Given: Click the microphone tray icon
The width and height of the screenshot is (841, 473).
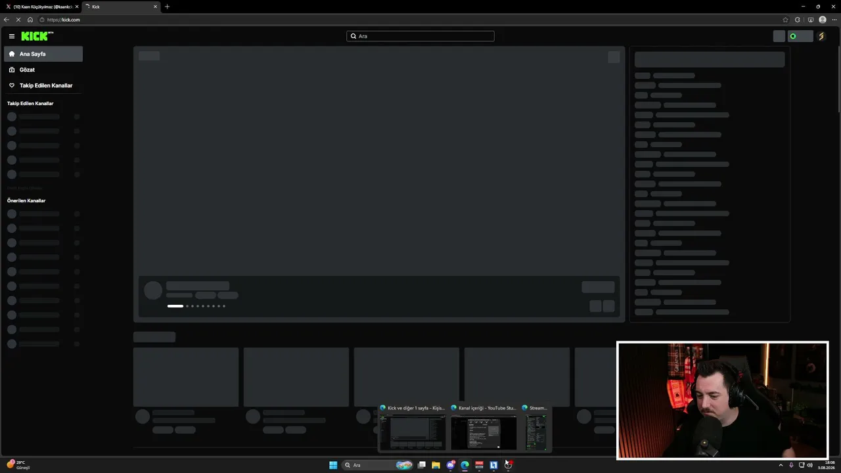Looking at the screenshot, I should pos(791,465).
